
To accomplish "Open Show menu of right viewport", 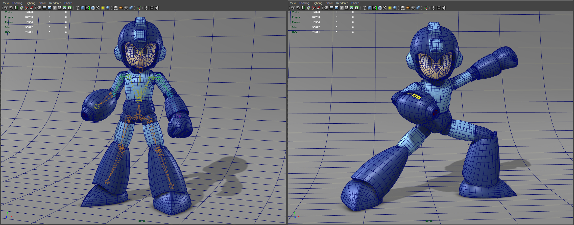I will pos(329,3).
